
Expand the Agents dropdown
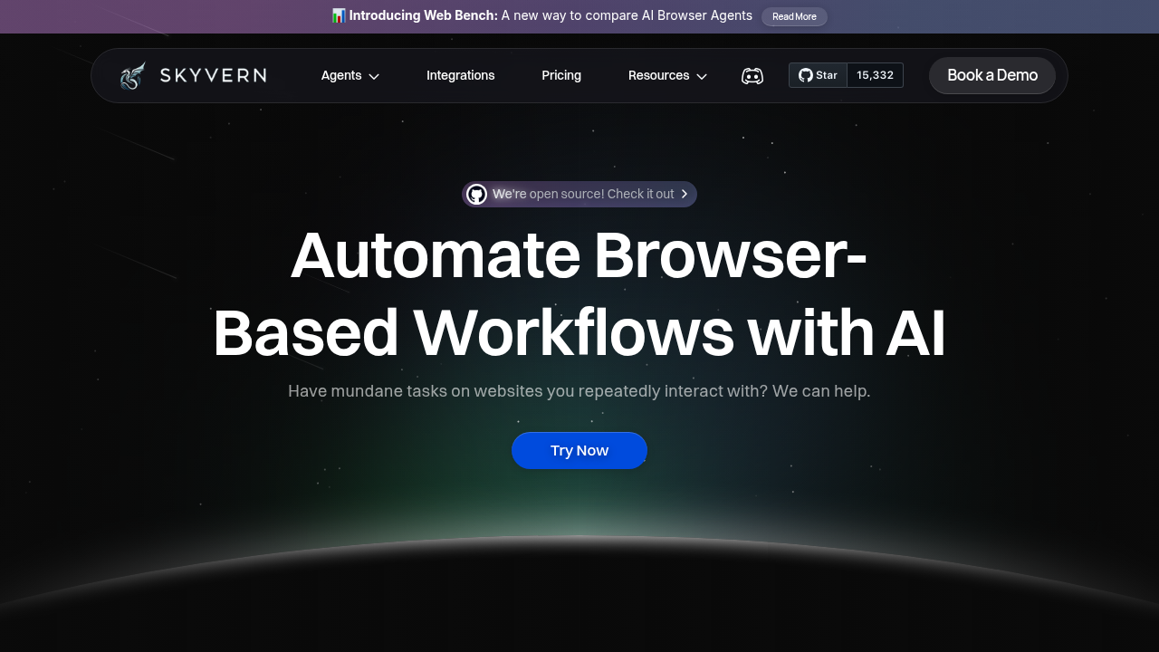341,75
